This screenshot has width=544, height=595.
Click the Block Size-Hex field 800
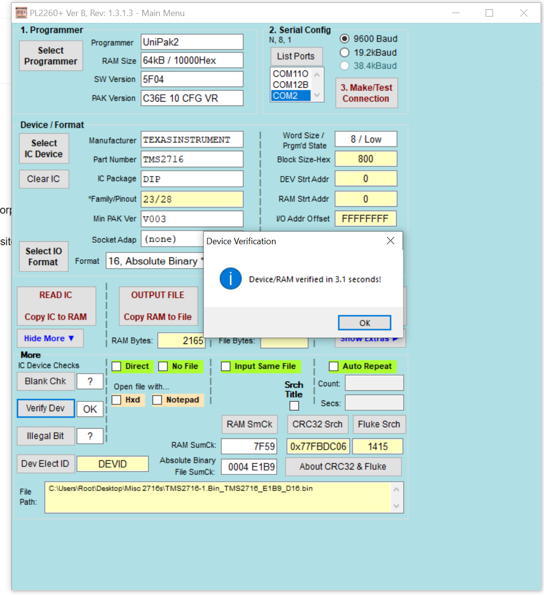pyautogui.click(x=366, y=159)
